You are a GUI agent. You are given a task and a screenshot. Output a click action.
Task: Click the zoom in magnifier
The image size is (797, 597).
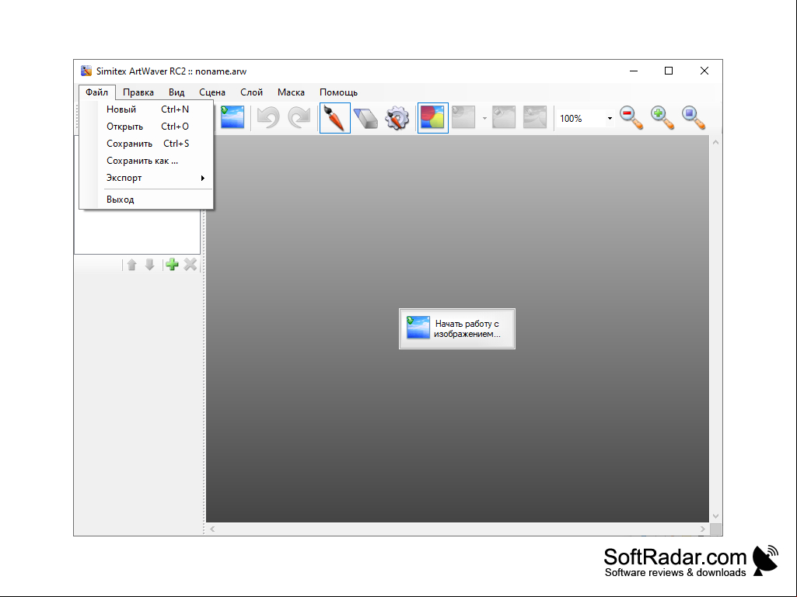coord(662,118)
